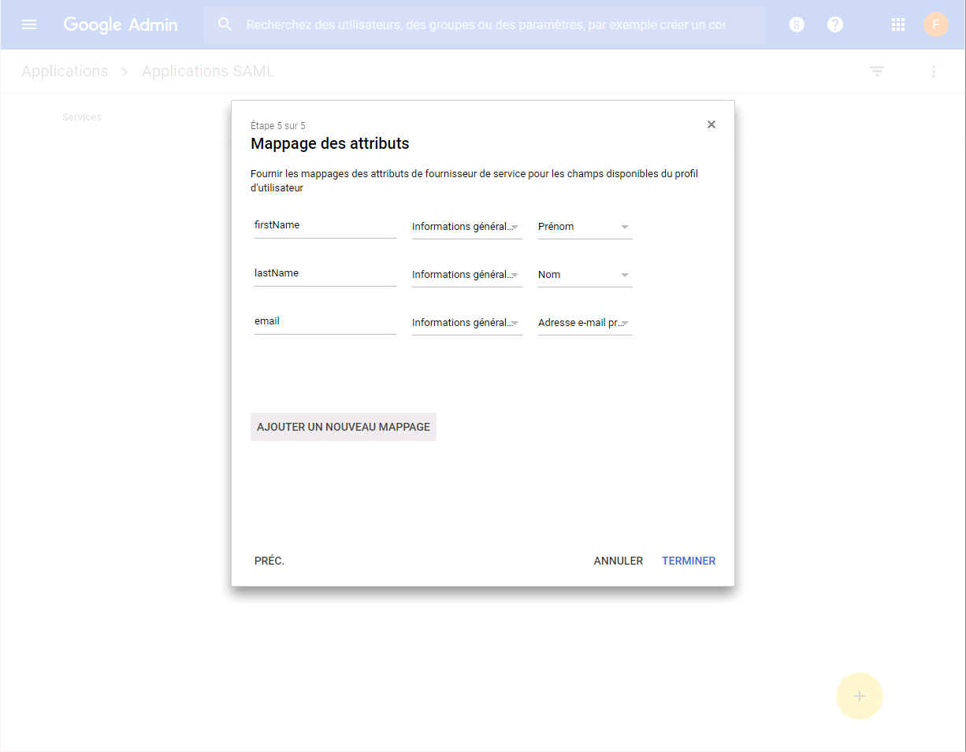This screenshot has width=966, height=752.
Task: Open the help question mark icon
Action: (835, 24)
